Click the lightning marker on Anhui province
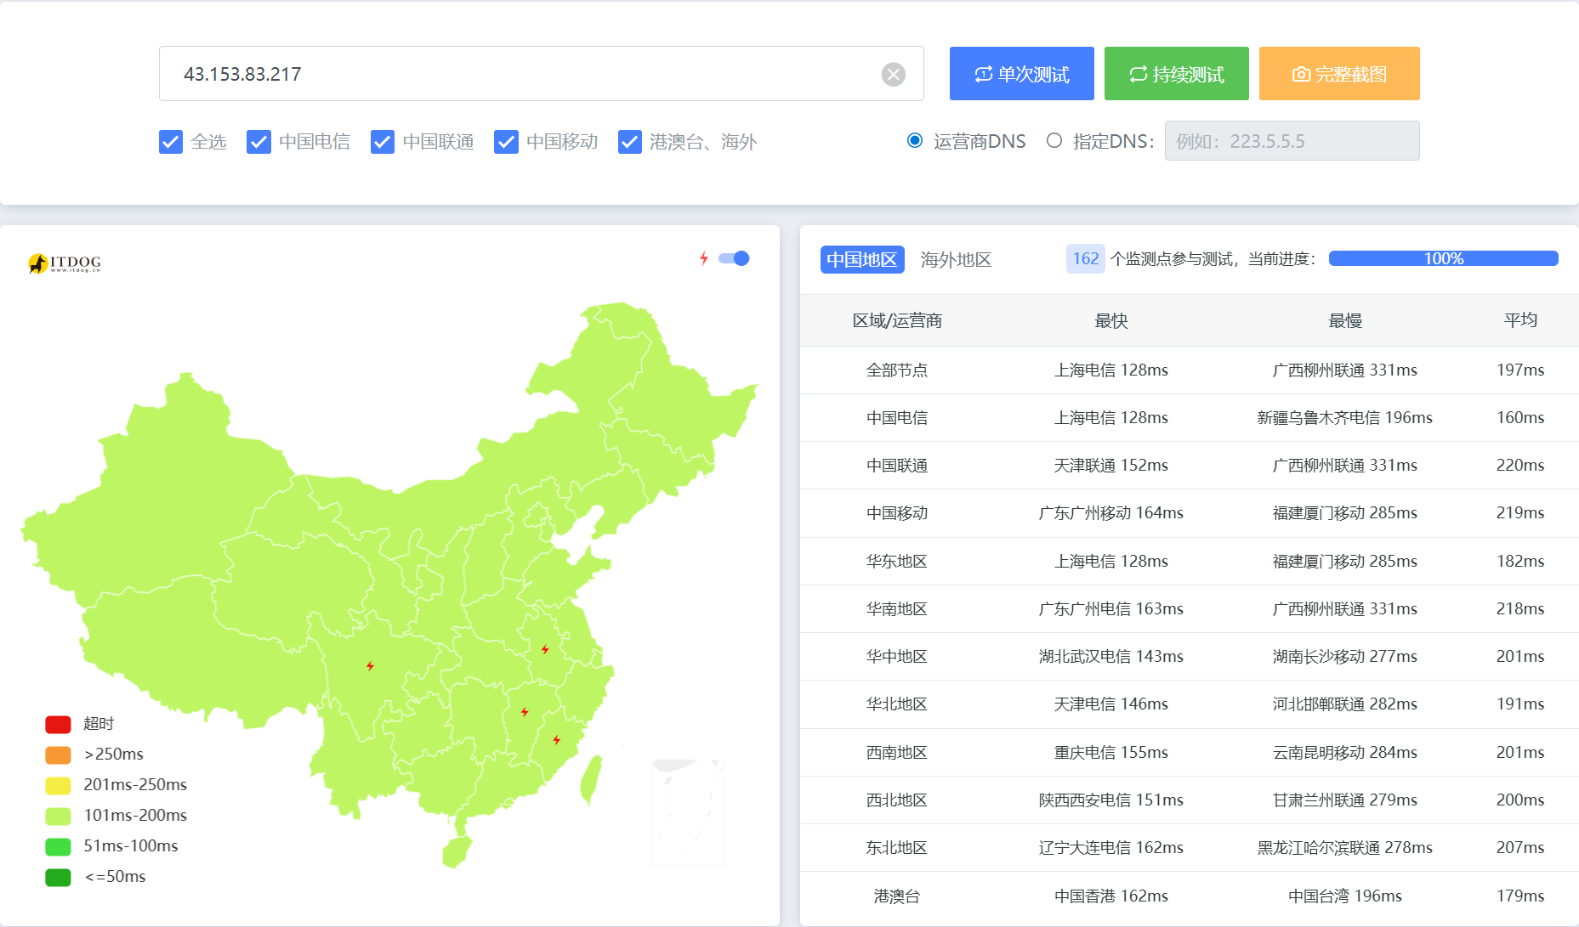The height and width of the screenshot is (927, 1579). [545, 650]
